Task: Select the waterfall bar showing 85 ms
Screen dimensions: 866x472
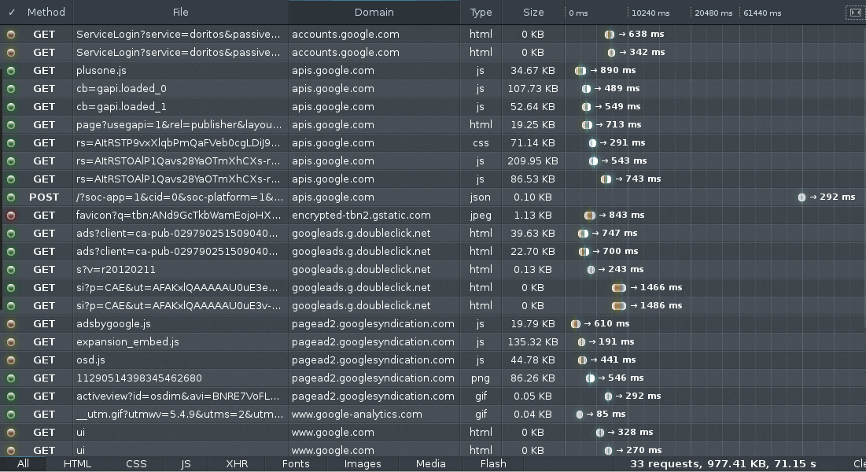Action: (x=580, y=415)
